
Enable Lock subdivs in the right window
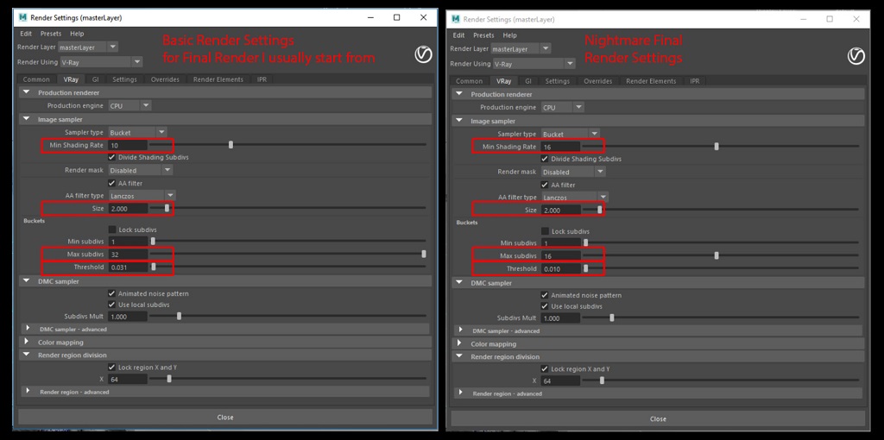(545, 231)
